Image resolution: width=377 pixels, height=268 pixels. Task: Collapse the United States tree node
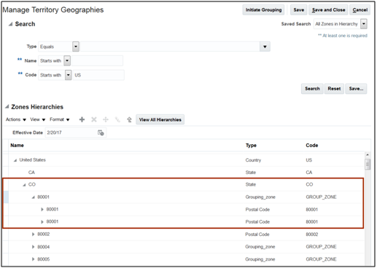tap(15, 160)
